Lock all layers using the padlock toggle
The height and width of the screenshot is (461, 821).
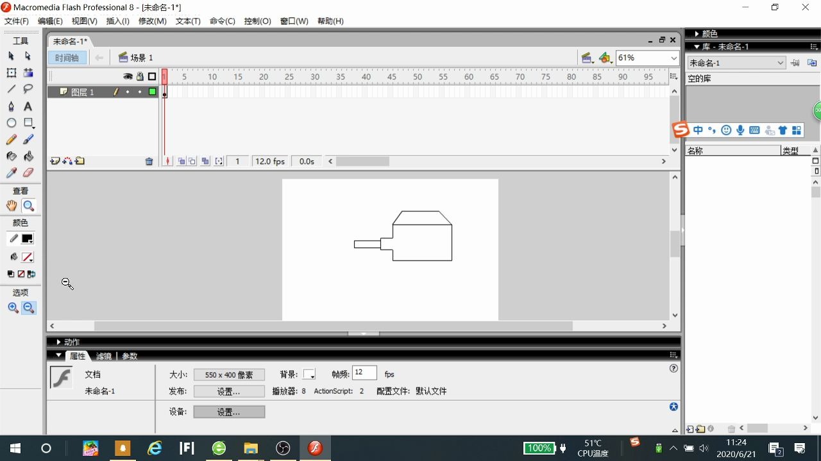tap(139, 76)
